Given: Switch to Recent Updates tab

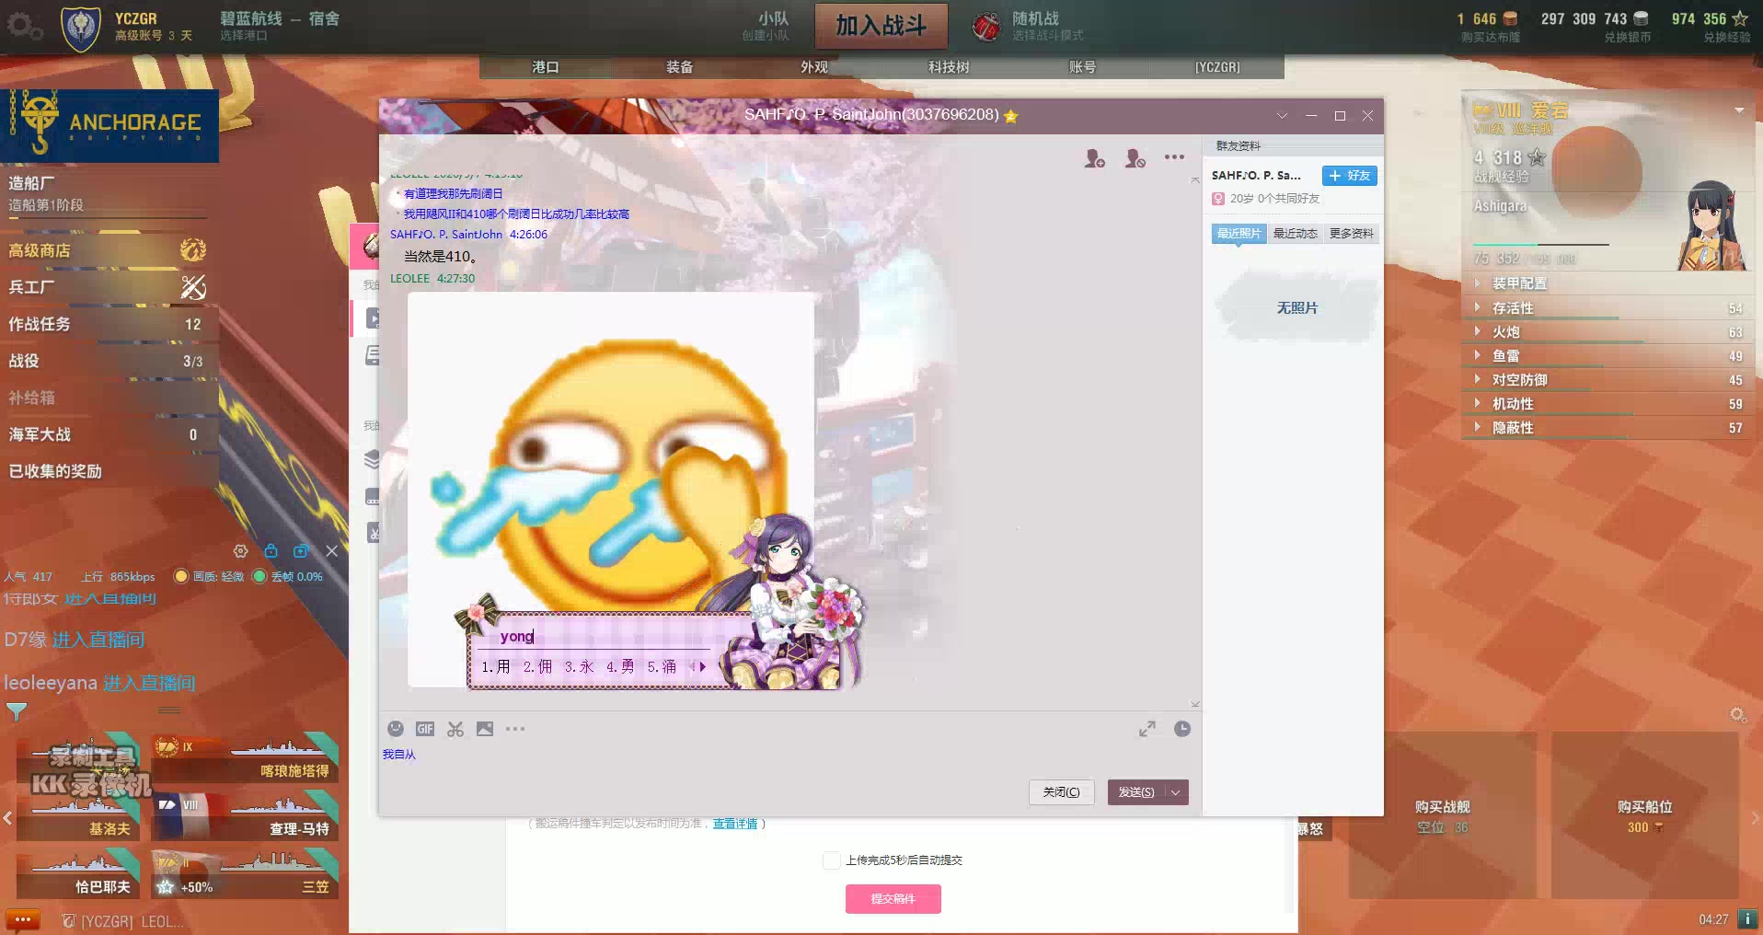Looking at the screenshot, I should pos(1296,234).
